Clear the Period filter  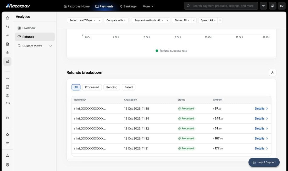click(99, 20)
